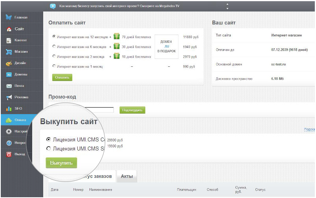Click the Домен .RU в подарок box

tap(166, 47)
